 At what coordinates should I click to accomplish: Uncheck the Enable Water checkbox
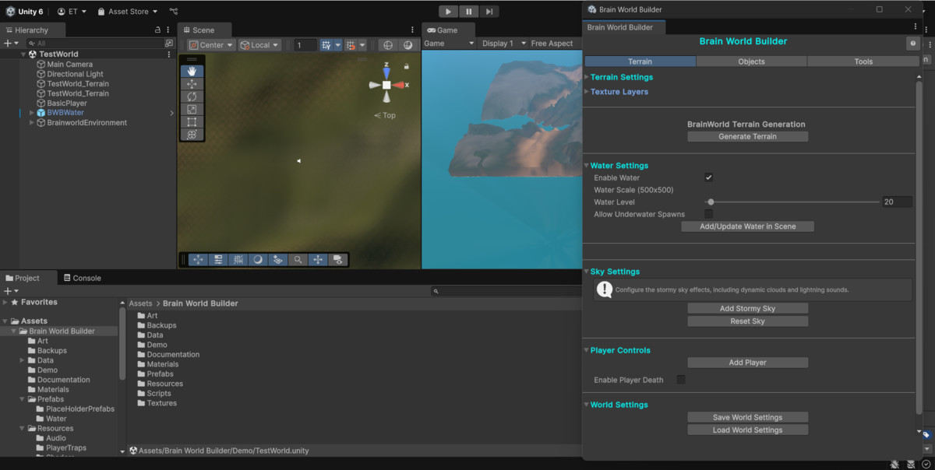click(709, 177)
